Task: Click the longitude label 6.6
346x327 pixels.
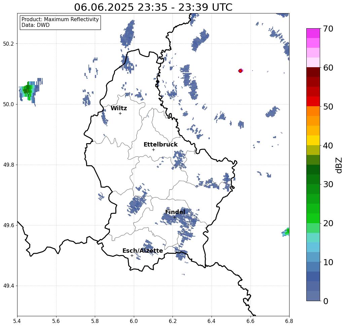Action: (x=251, y=321)
